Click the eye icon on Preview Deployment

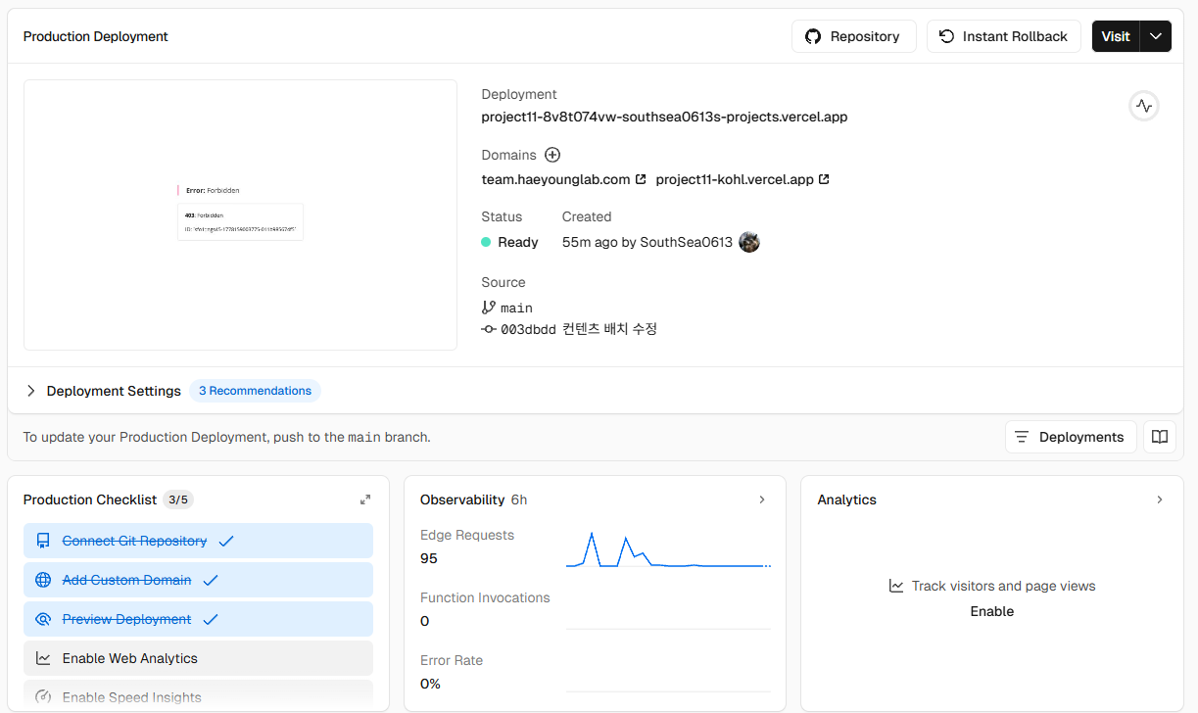(43, 619)
